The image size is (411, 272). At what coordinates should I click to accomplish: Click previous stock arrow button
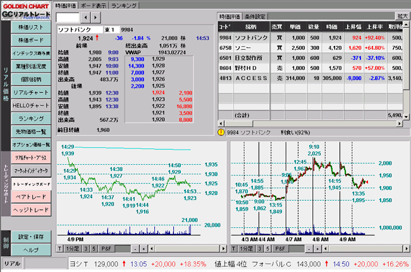pyautogui.click(x=85, y=18)
